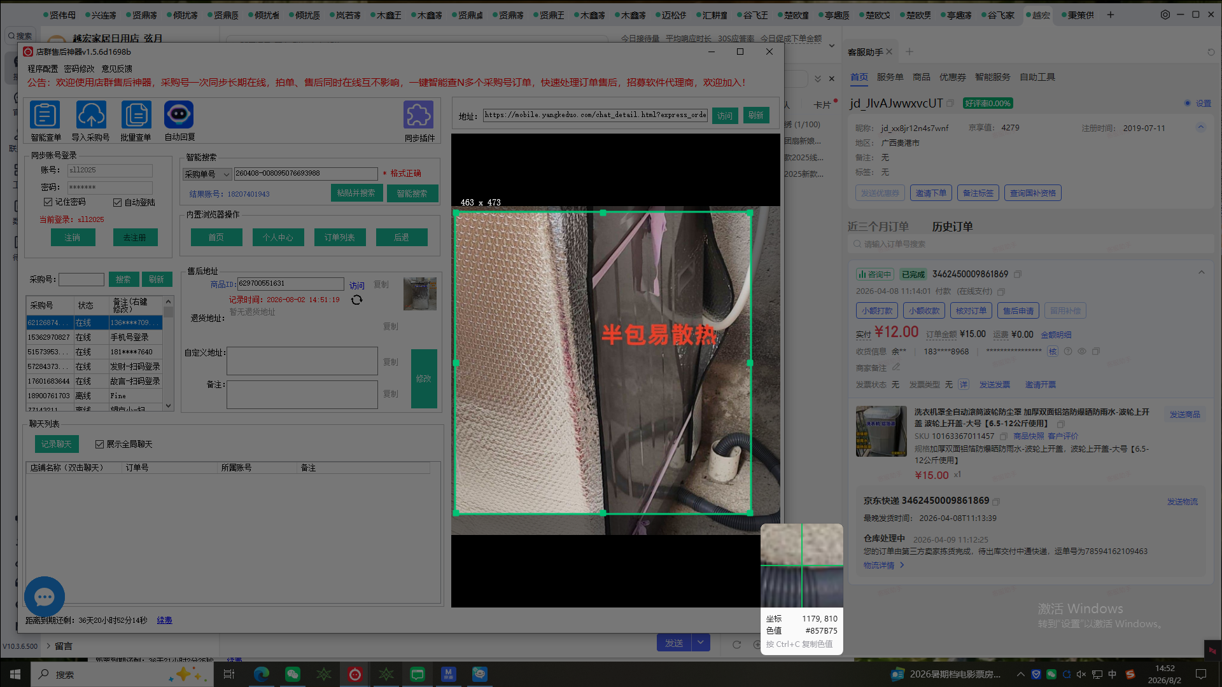Click the 订单列表 browser button

[340, 237]
